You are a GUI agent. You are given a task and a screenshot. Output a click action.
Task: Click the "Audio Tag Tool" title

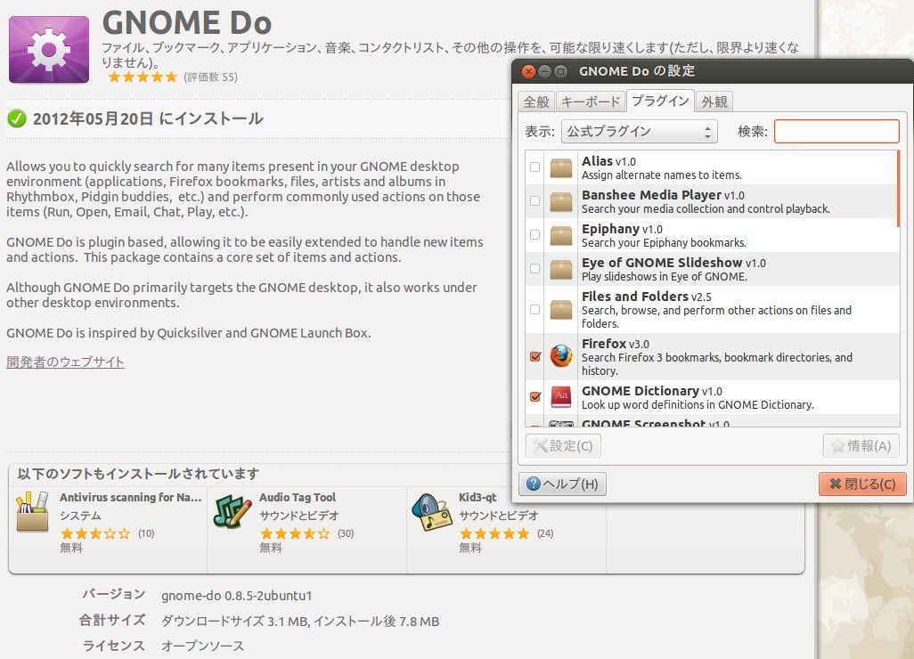click(298, 498)
